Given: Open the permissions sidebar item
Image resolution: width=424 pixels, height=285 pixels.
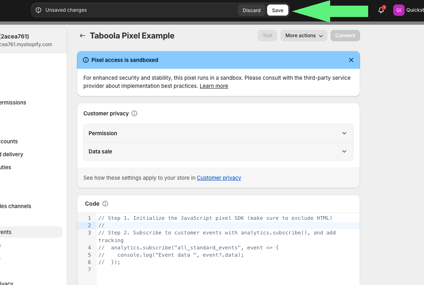Looking at the screenshot, I should coord(13,102).
